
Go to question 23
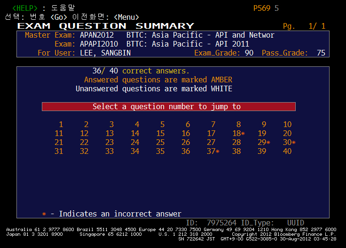pyautogui.click(x=110, y=143)
